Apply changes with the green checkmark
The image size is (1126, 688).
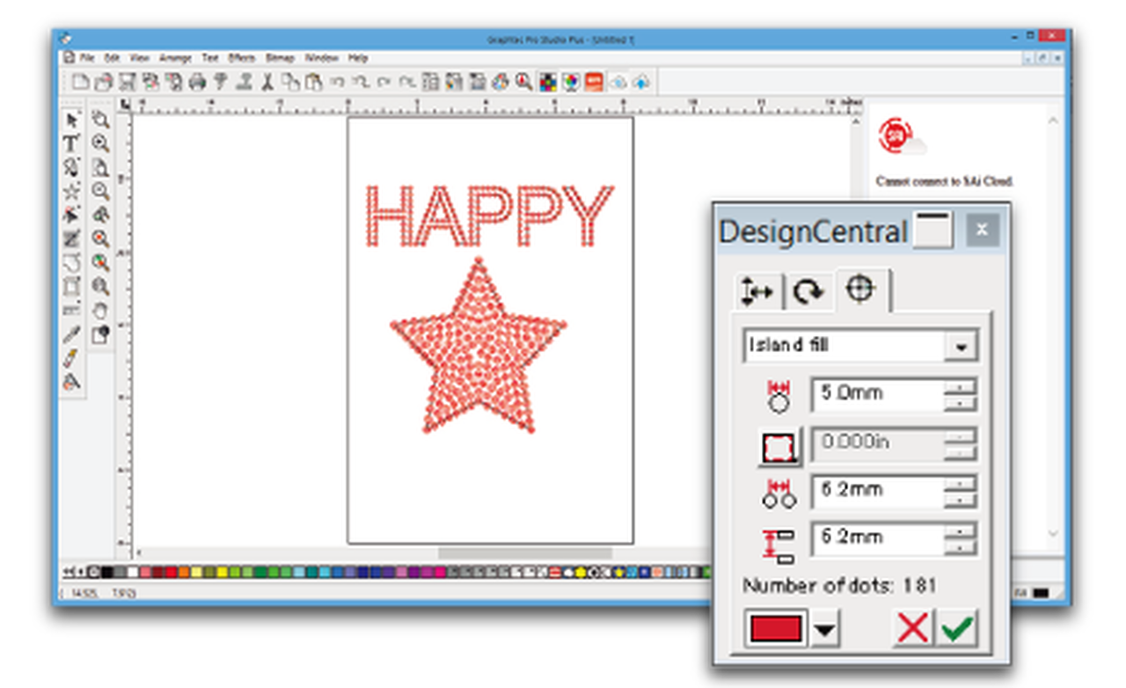click(956, 629)
